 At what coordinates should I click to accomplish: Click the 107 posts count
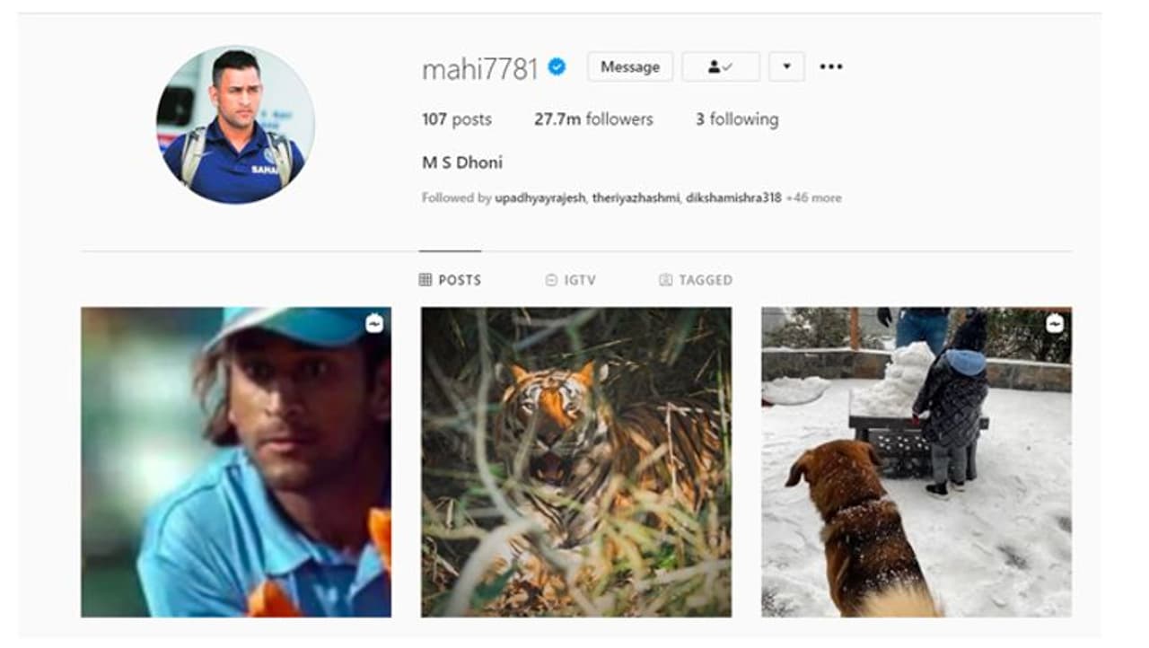pyautogui.click(x=457, y=119)
